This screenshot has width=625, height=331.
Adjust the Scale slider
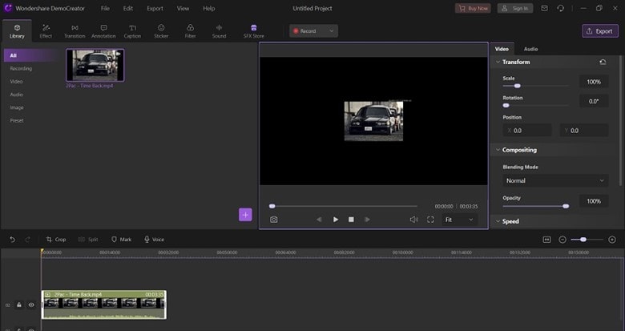point(536,86)
